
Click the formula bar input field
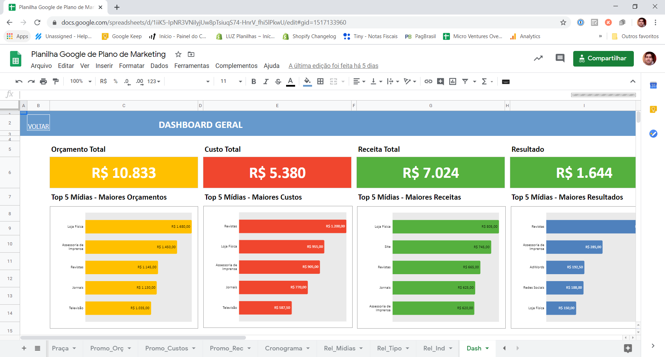[x=277, y=94]
